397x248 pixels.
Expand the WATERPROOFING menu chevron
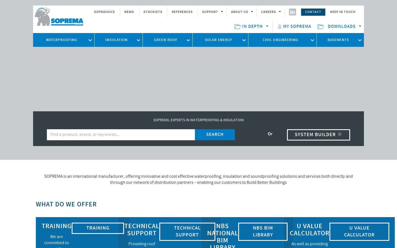point(90,40)
